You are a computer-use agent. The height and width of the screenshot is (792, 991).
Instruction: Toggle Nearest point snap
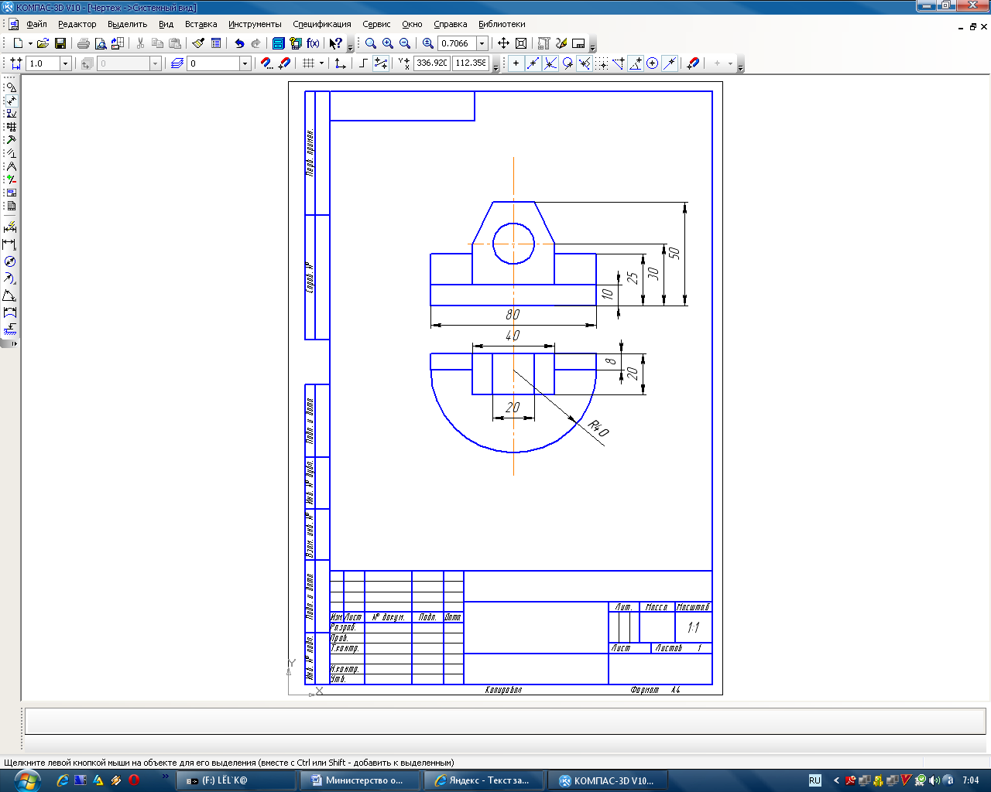coord(516,63)
